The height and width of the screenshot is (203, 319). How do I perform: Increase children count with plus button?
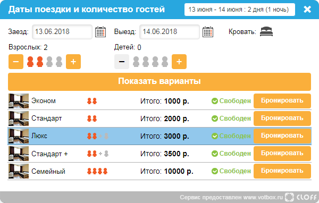179,62
